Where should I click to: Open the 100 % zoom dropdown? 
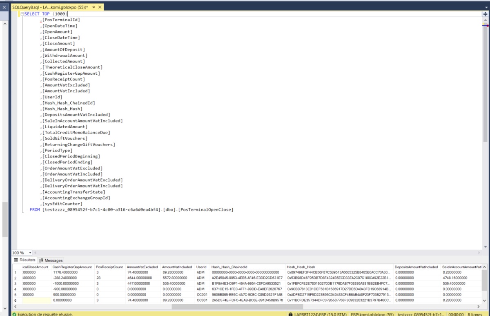click(30, 253)
